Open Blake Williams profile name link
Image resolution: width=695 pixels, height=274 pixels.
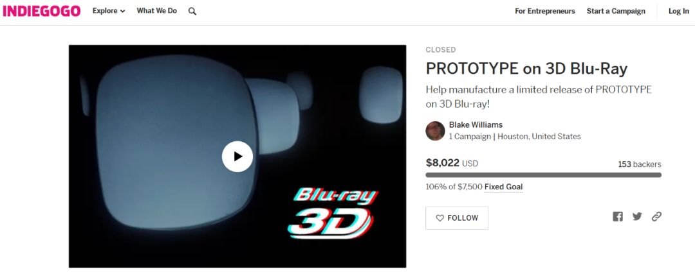click(476, 124)
